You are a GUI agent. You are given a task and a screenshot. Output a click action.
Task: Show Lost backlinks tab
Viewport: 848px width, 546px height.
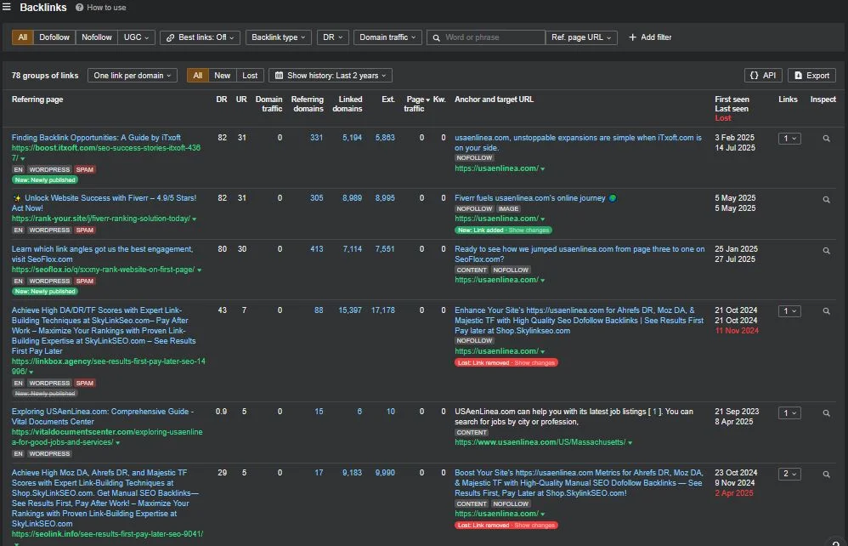coord(250,75)
